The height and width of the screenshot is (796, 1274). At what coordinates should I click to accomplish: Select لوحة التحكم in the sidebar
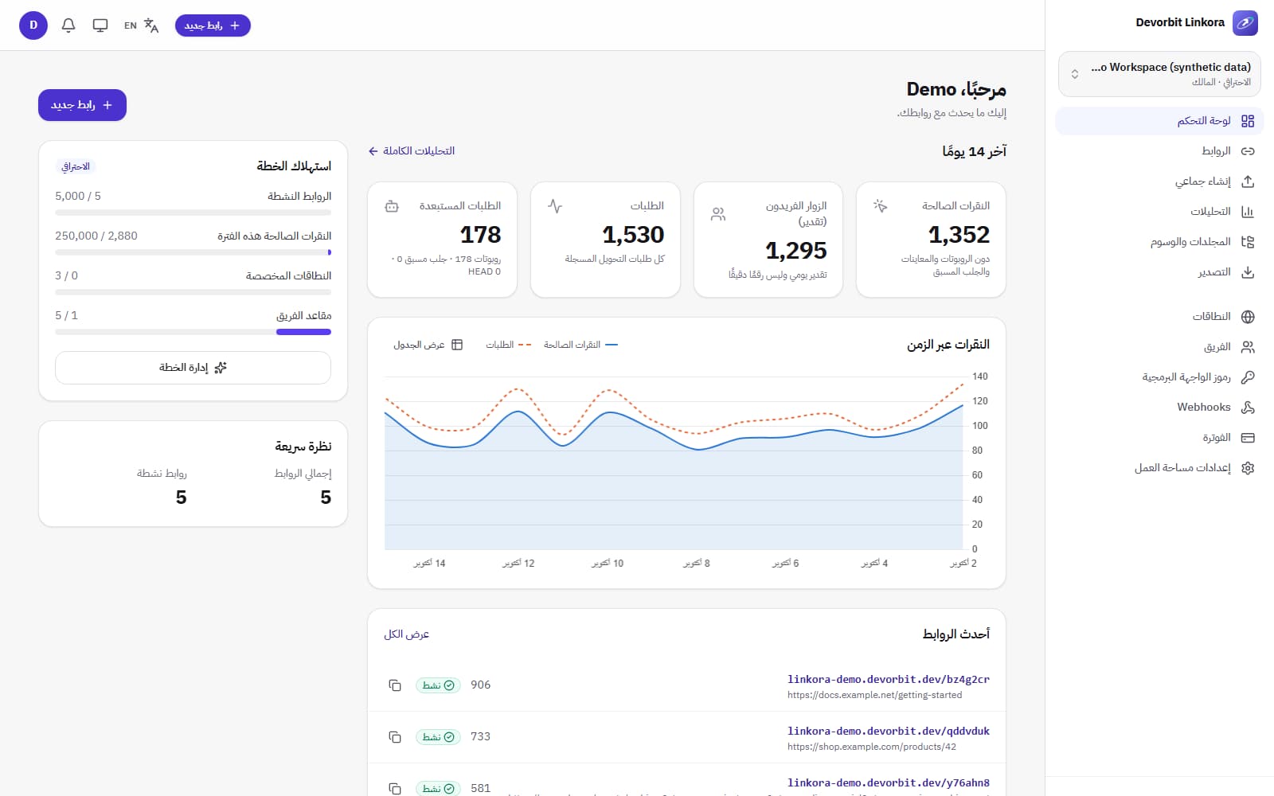1159,121
